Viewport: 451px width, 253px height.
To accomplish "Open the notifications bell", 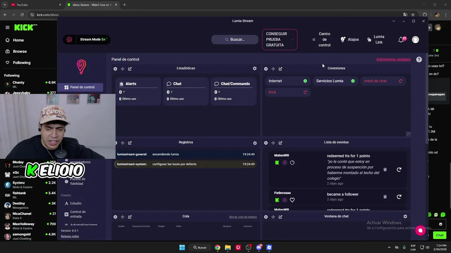I will tap(401, 40).
